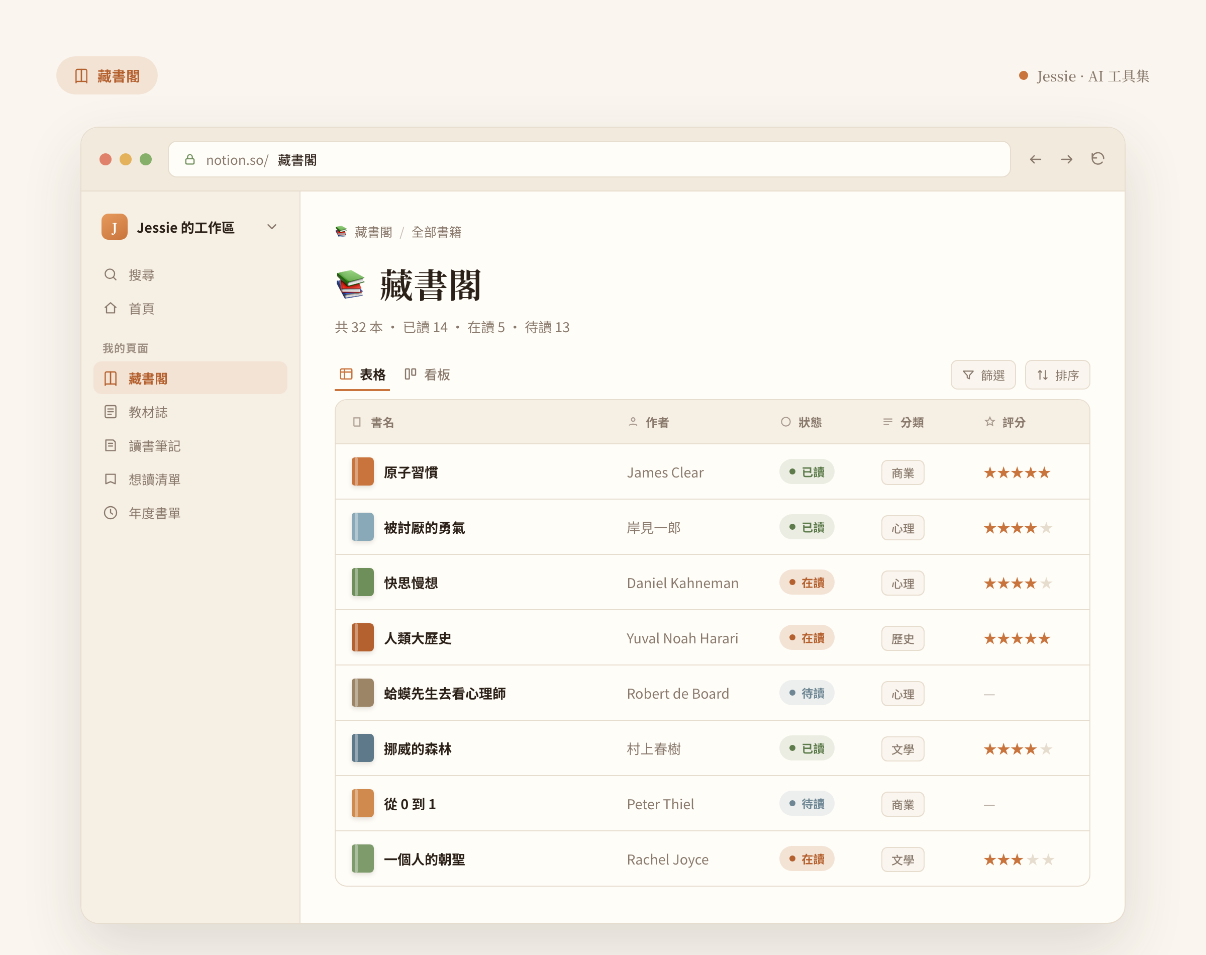Click 在讀 status of 快思慢想
This screenshot has width=1206, height=955.
coord(807,583)
